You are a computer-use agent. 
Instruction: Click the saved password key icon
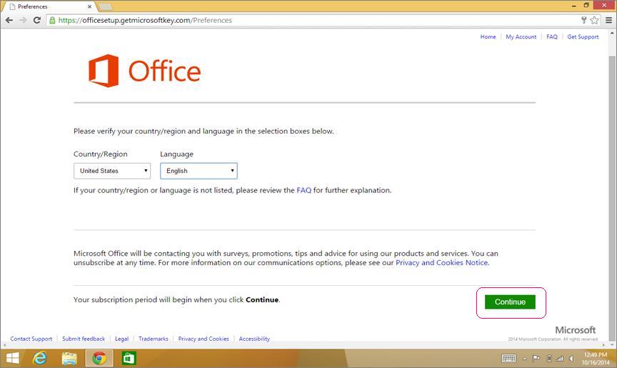coord(584,20)
